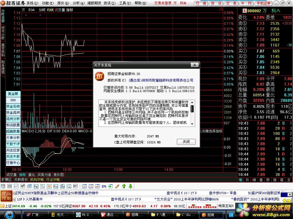Screen dimensions: 293x219
Task: Open the 机构攻略 bottom tab
Action: point(37,180)
